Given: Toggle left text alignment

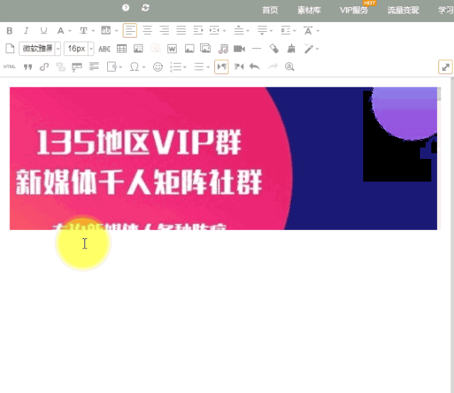Looking at the screenshot, I should 130,31.
